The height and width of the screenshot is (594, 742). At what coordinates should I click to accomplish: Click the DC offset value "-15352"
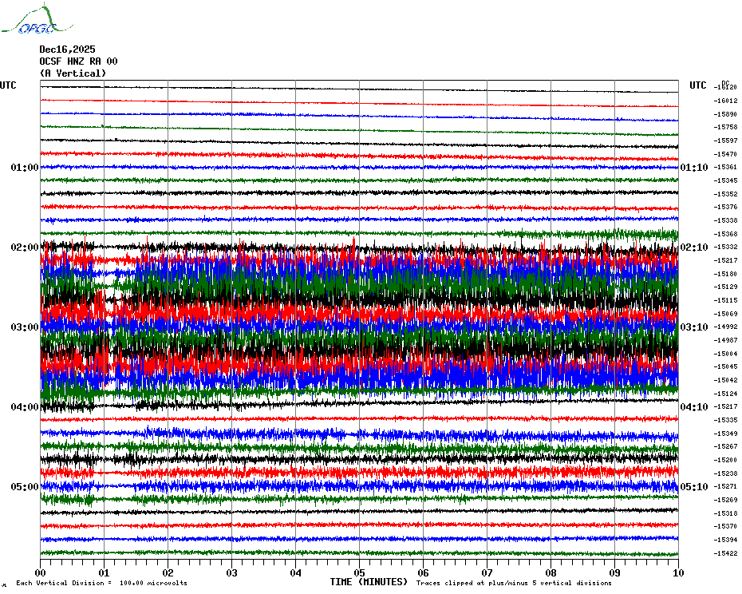[725, 194]
